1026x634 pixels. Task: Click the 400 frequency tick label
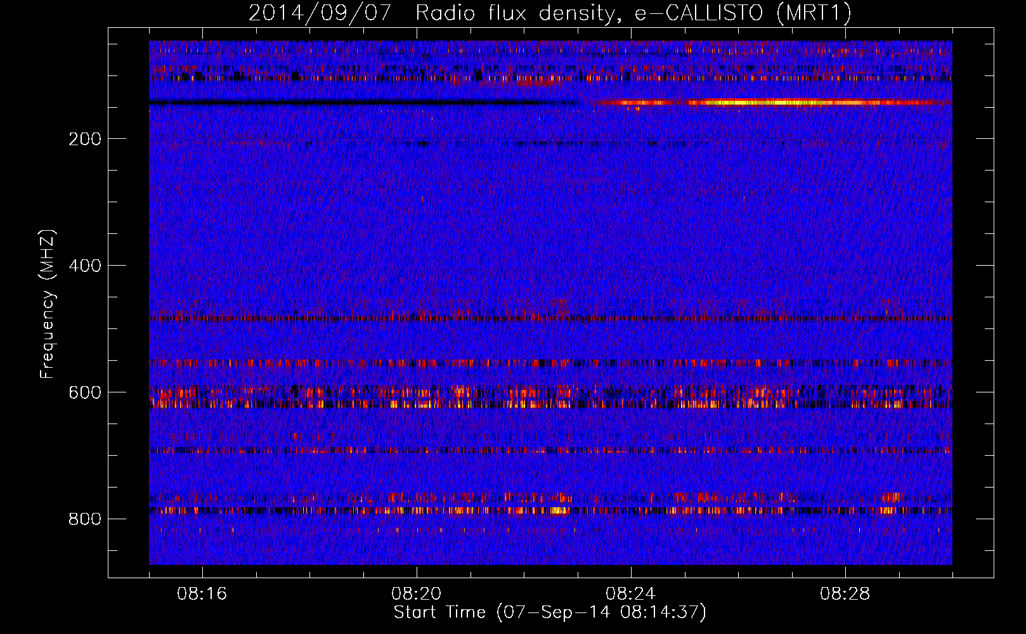click(x=85, y=266)
